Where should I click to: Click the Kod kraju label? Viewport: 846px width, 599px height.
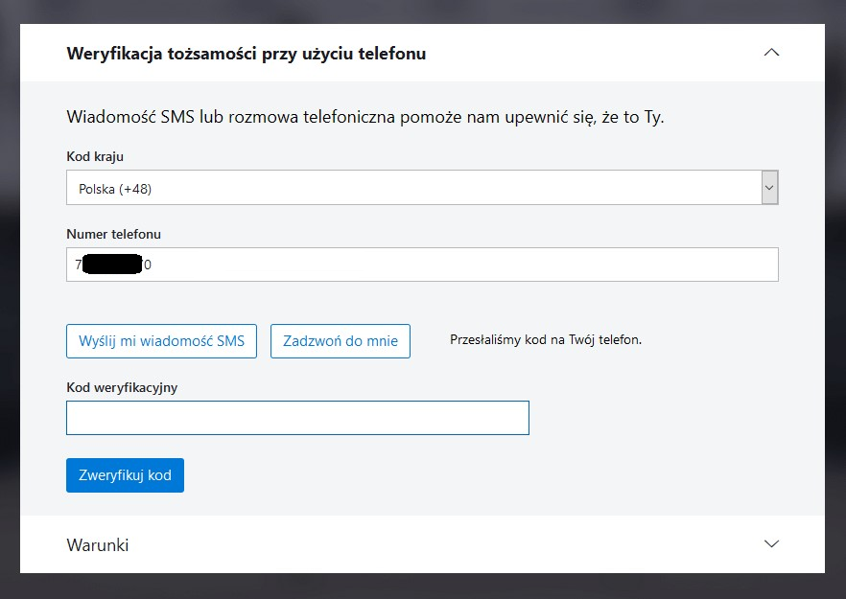coord(95,156)
